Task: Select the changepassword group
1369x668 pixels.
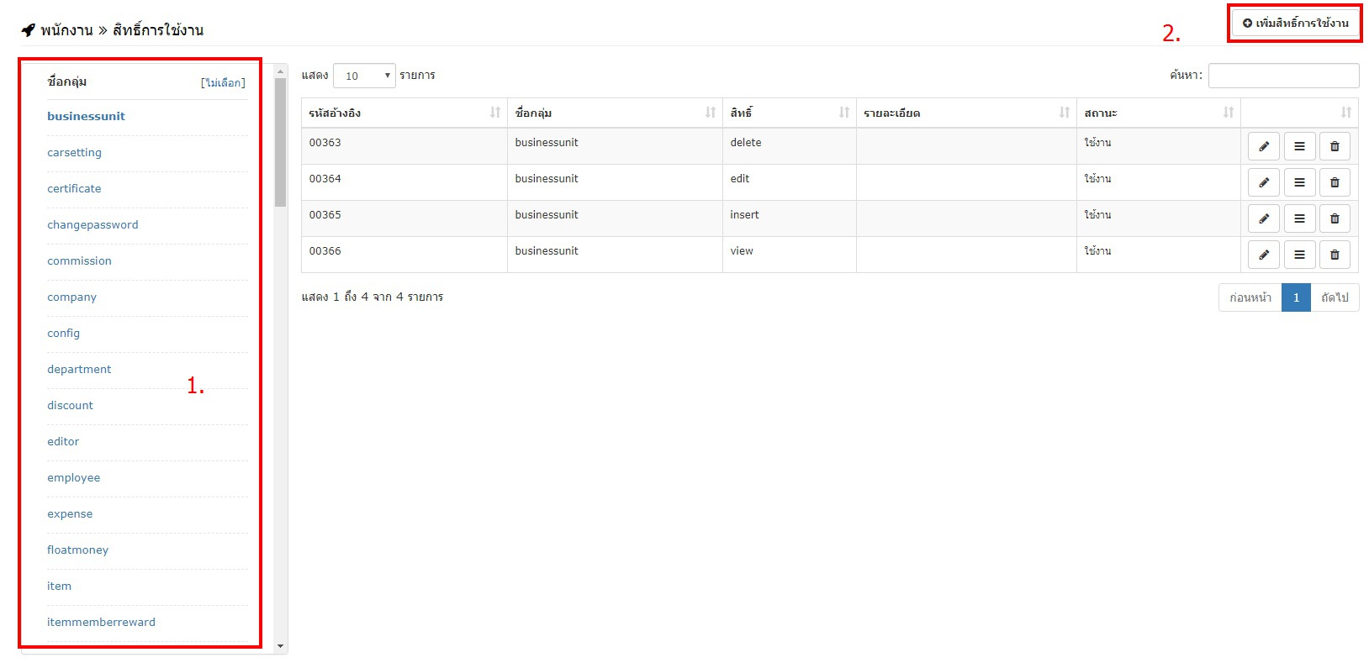Action: point(92,225)
